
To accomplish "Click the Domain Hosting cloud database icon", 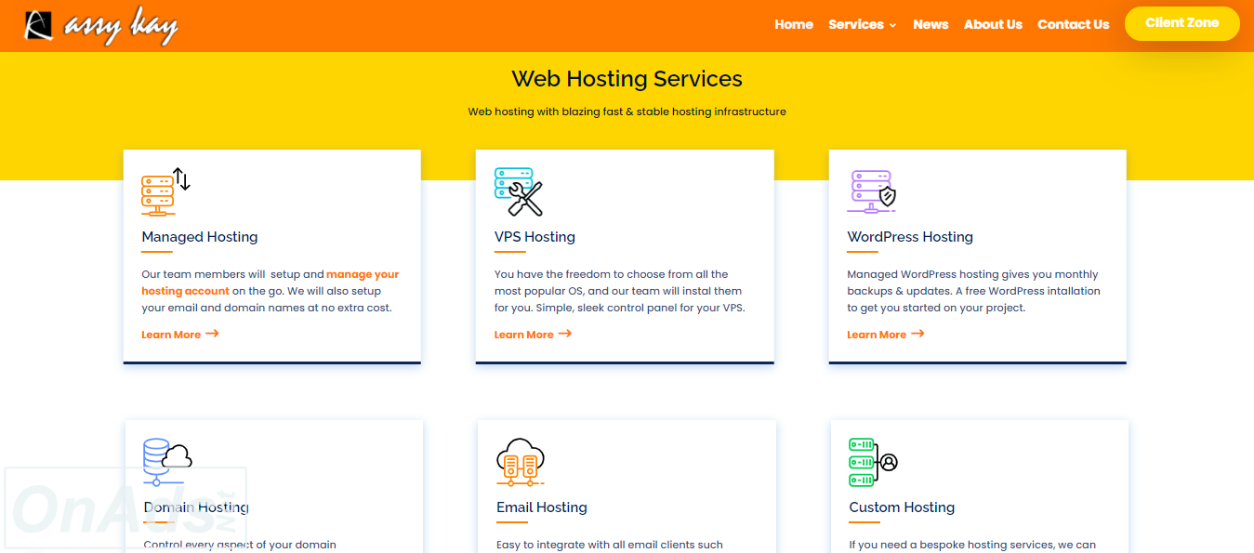I will click(x=167, y=462).
